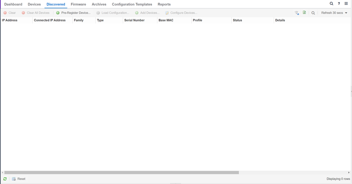The height and width of the screenshot is (184, 352).
Task: Sort by the Serial Number column header
Action: (x=134, y=20)
